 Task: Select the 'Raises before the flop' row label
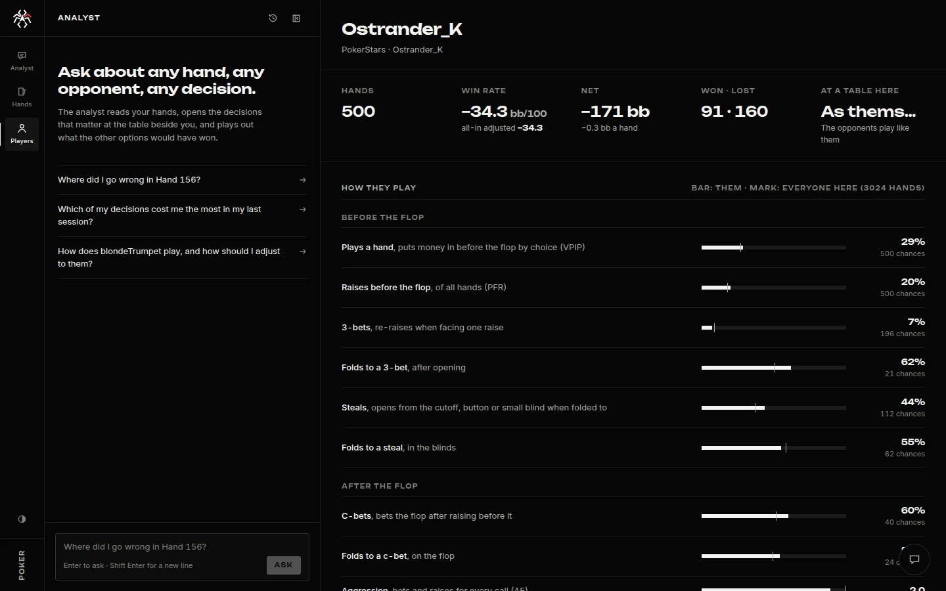tap(424, 288)
